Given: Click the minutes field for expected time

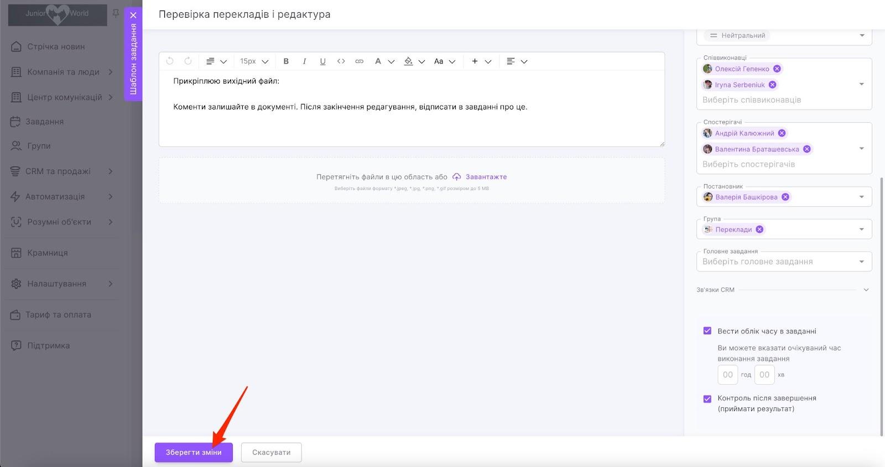Looking at the screenshot, I should point(764,375).
